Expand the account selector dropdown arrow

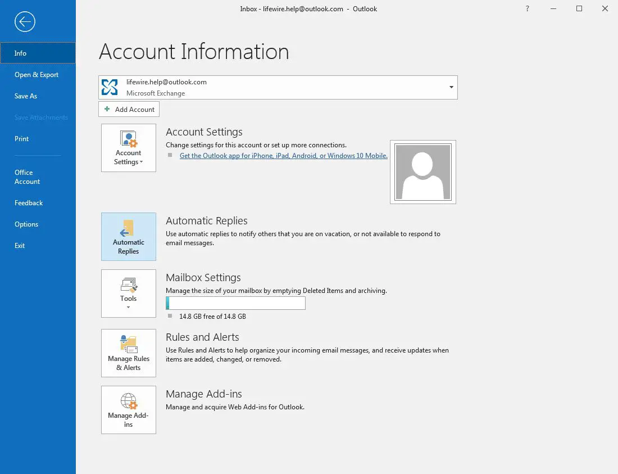tap(451, 87)
